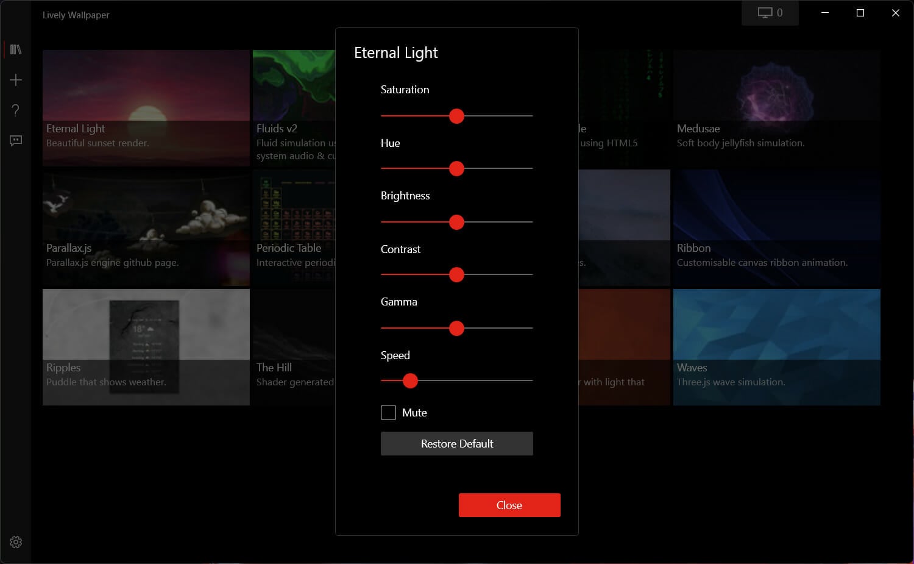Click the Contrast slider handle
Image resolution: width=914 pixels, height=564 pixels.
point(456,275)
